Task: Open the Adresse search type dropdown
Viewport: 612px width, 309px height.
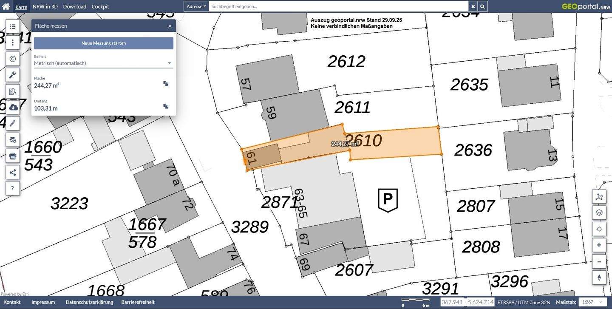Action: (196, 6)
